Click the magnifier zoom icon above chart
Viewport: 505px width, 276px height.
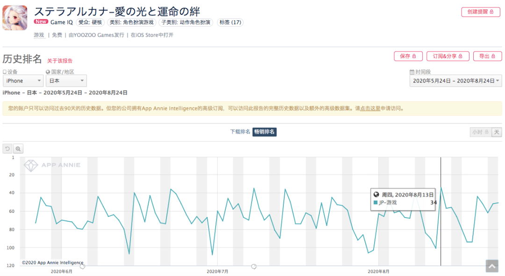18,149
